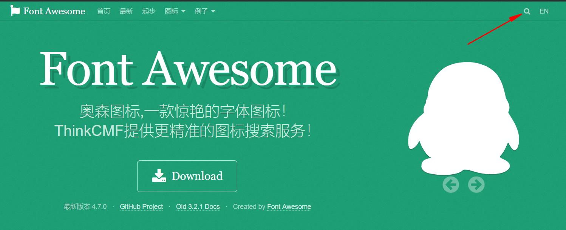Click the Font Awesome brand text in navbar
Screen dimensions: 566x230
tap(54, 11)
